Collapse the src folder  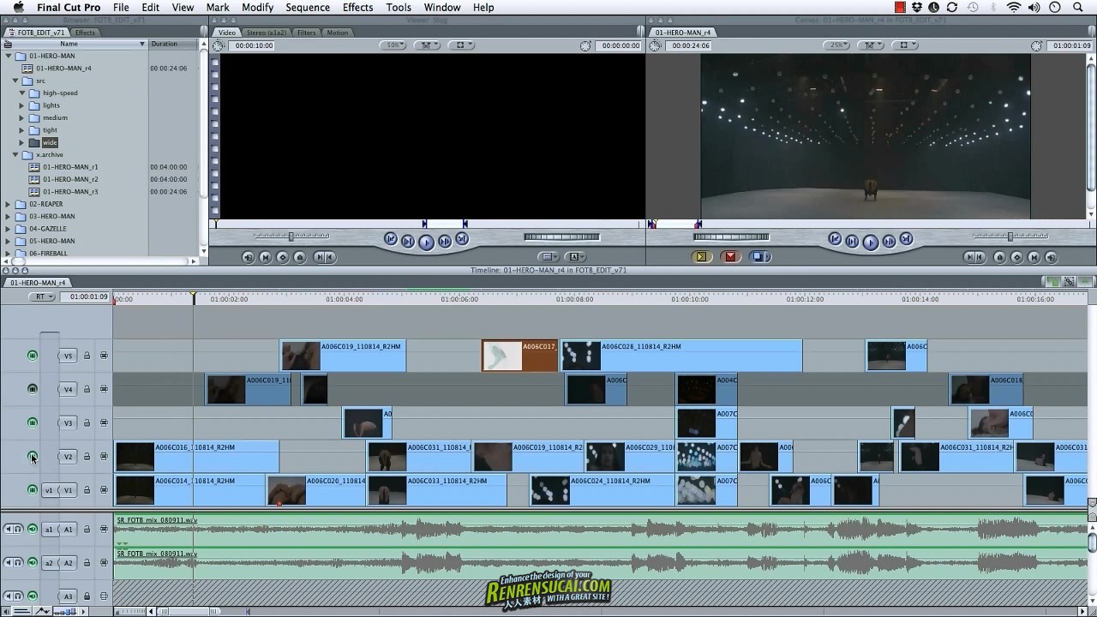pyautogui.click(x=15, y=81)
